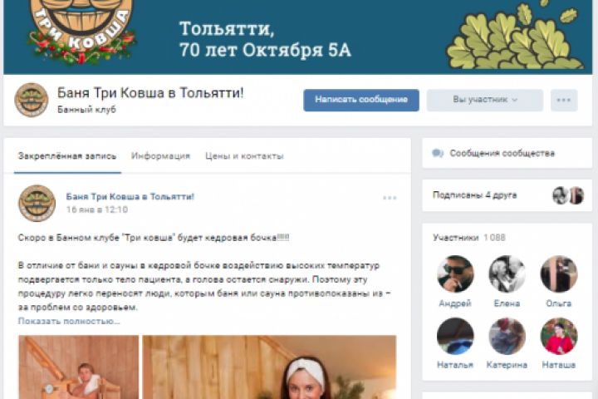Click the Написать сообщение button
Viewport: 598px width, 399px height.
[361, 100]
